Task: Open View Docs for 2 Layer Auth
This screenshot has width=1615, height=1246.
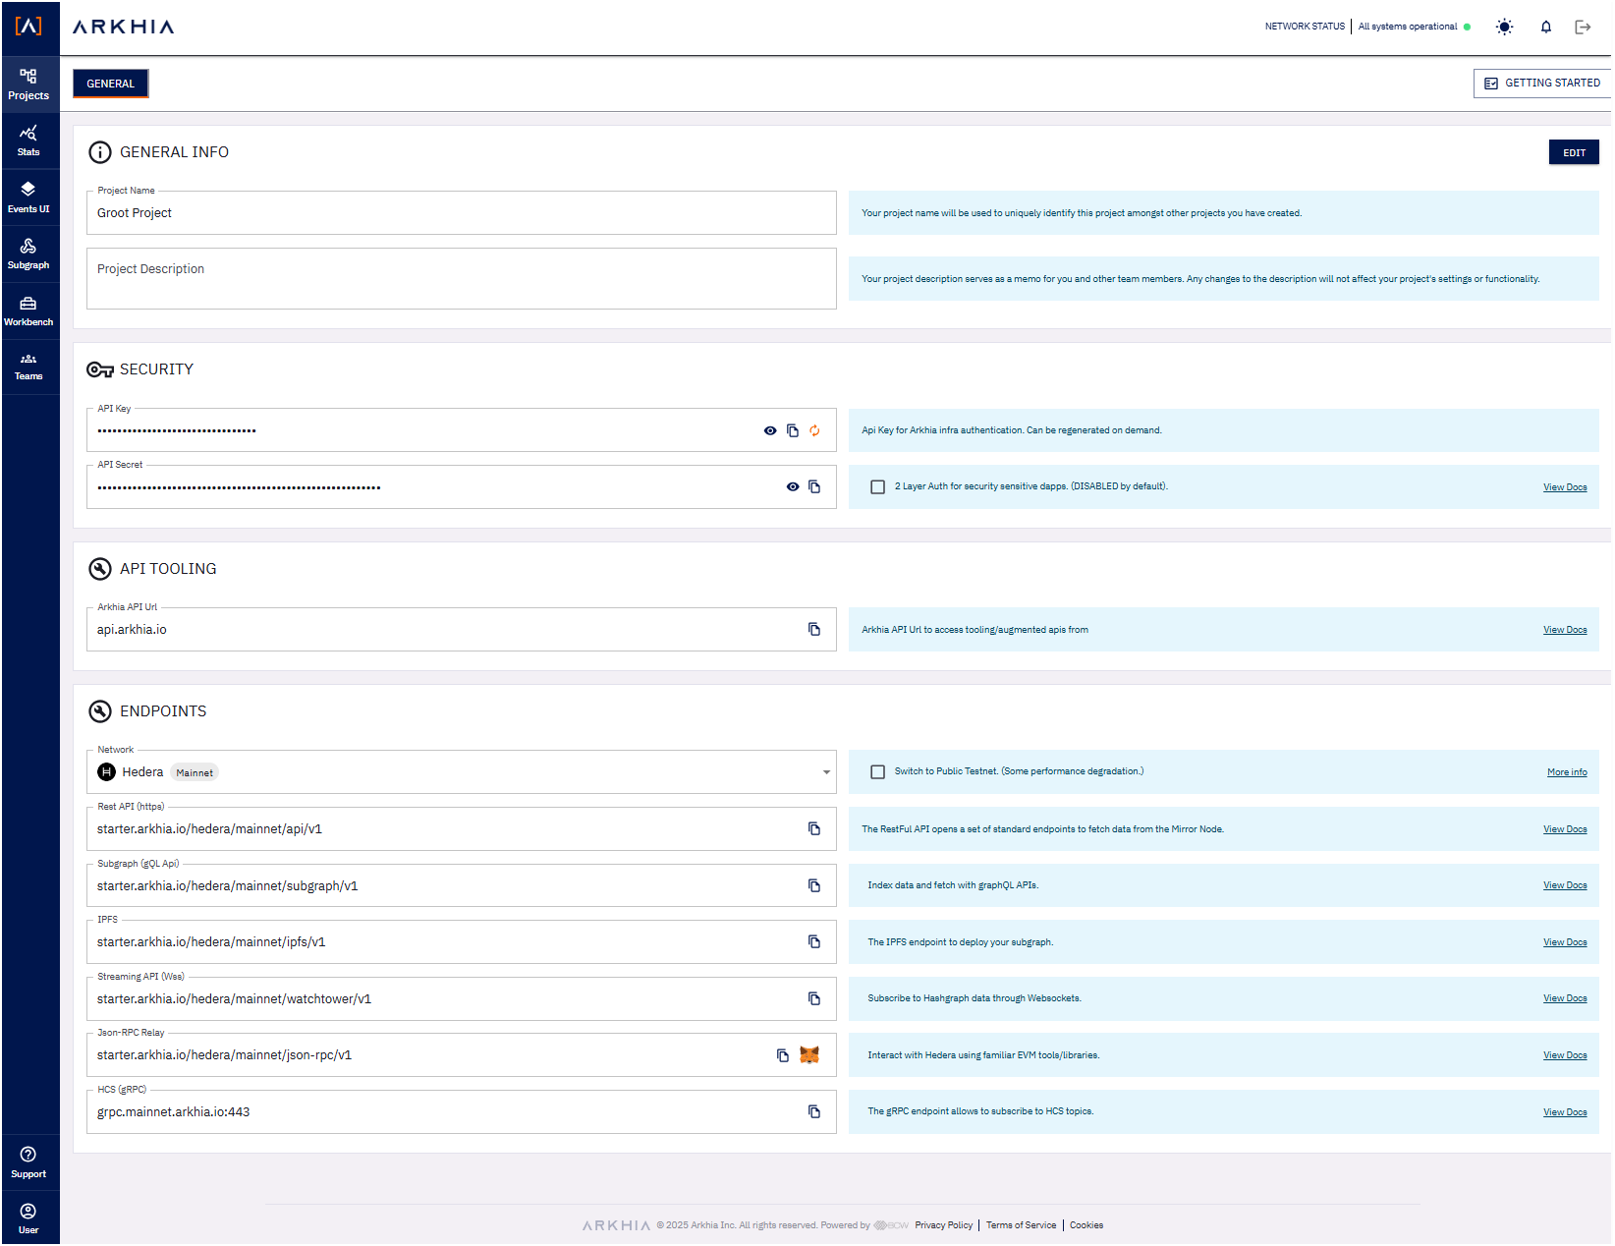Action: pyautogui.click(x=1565, y=487)
